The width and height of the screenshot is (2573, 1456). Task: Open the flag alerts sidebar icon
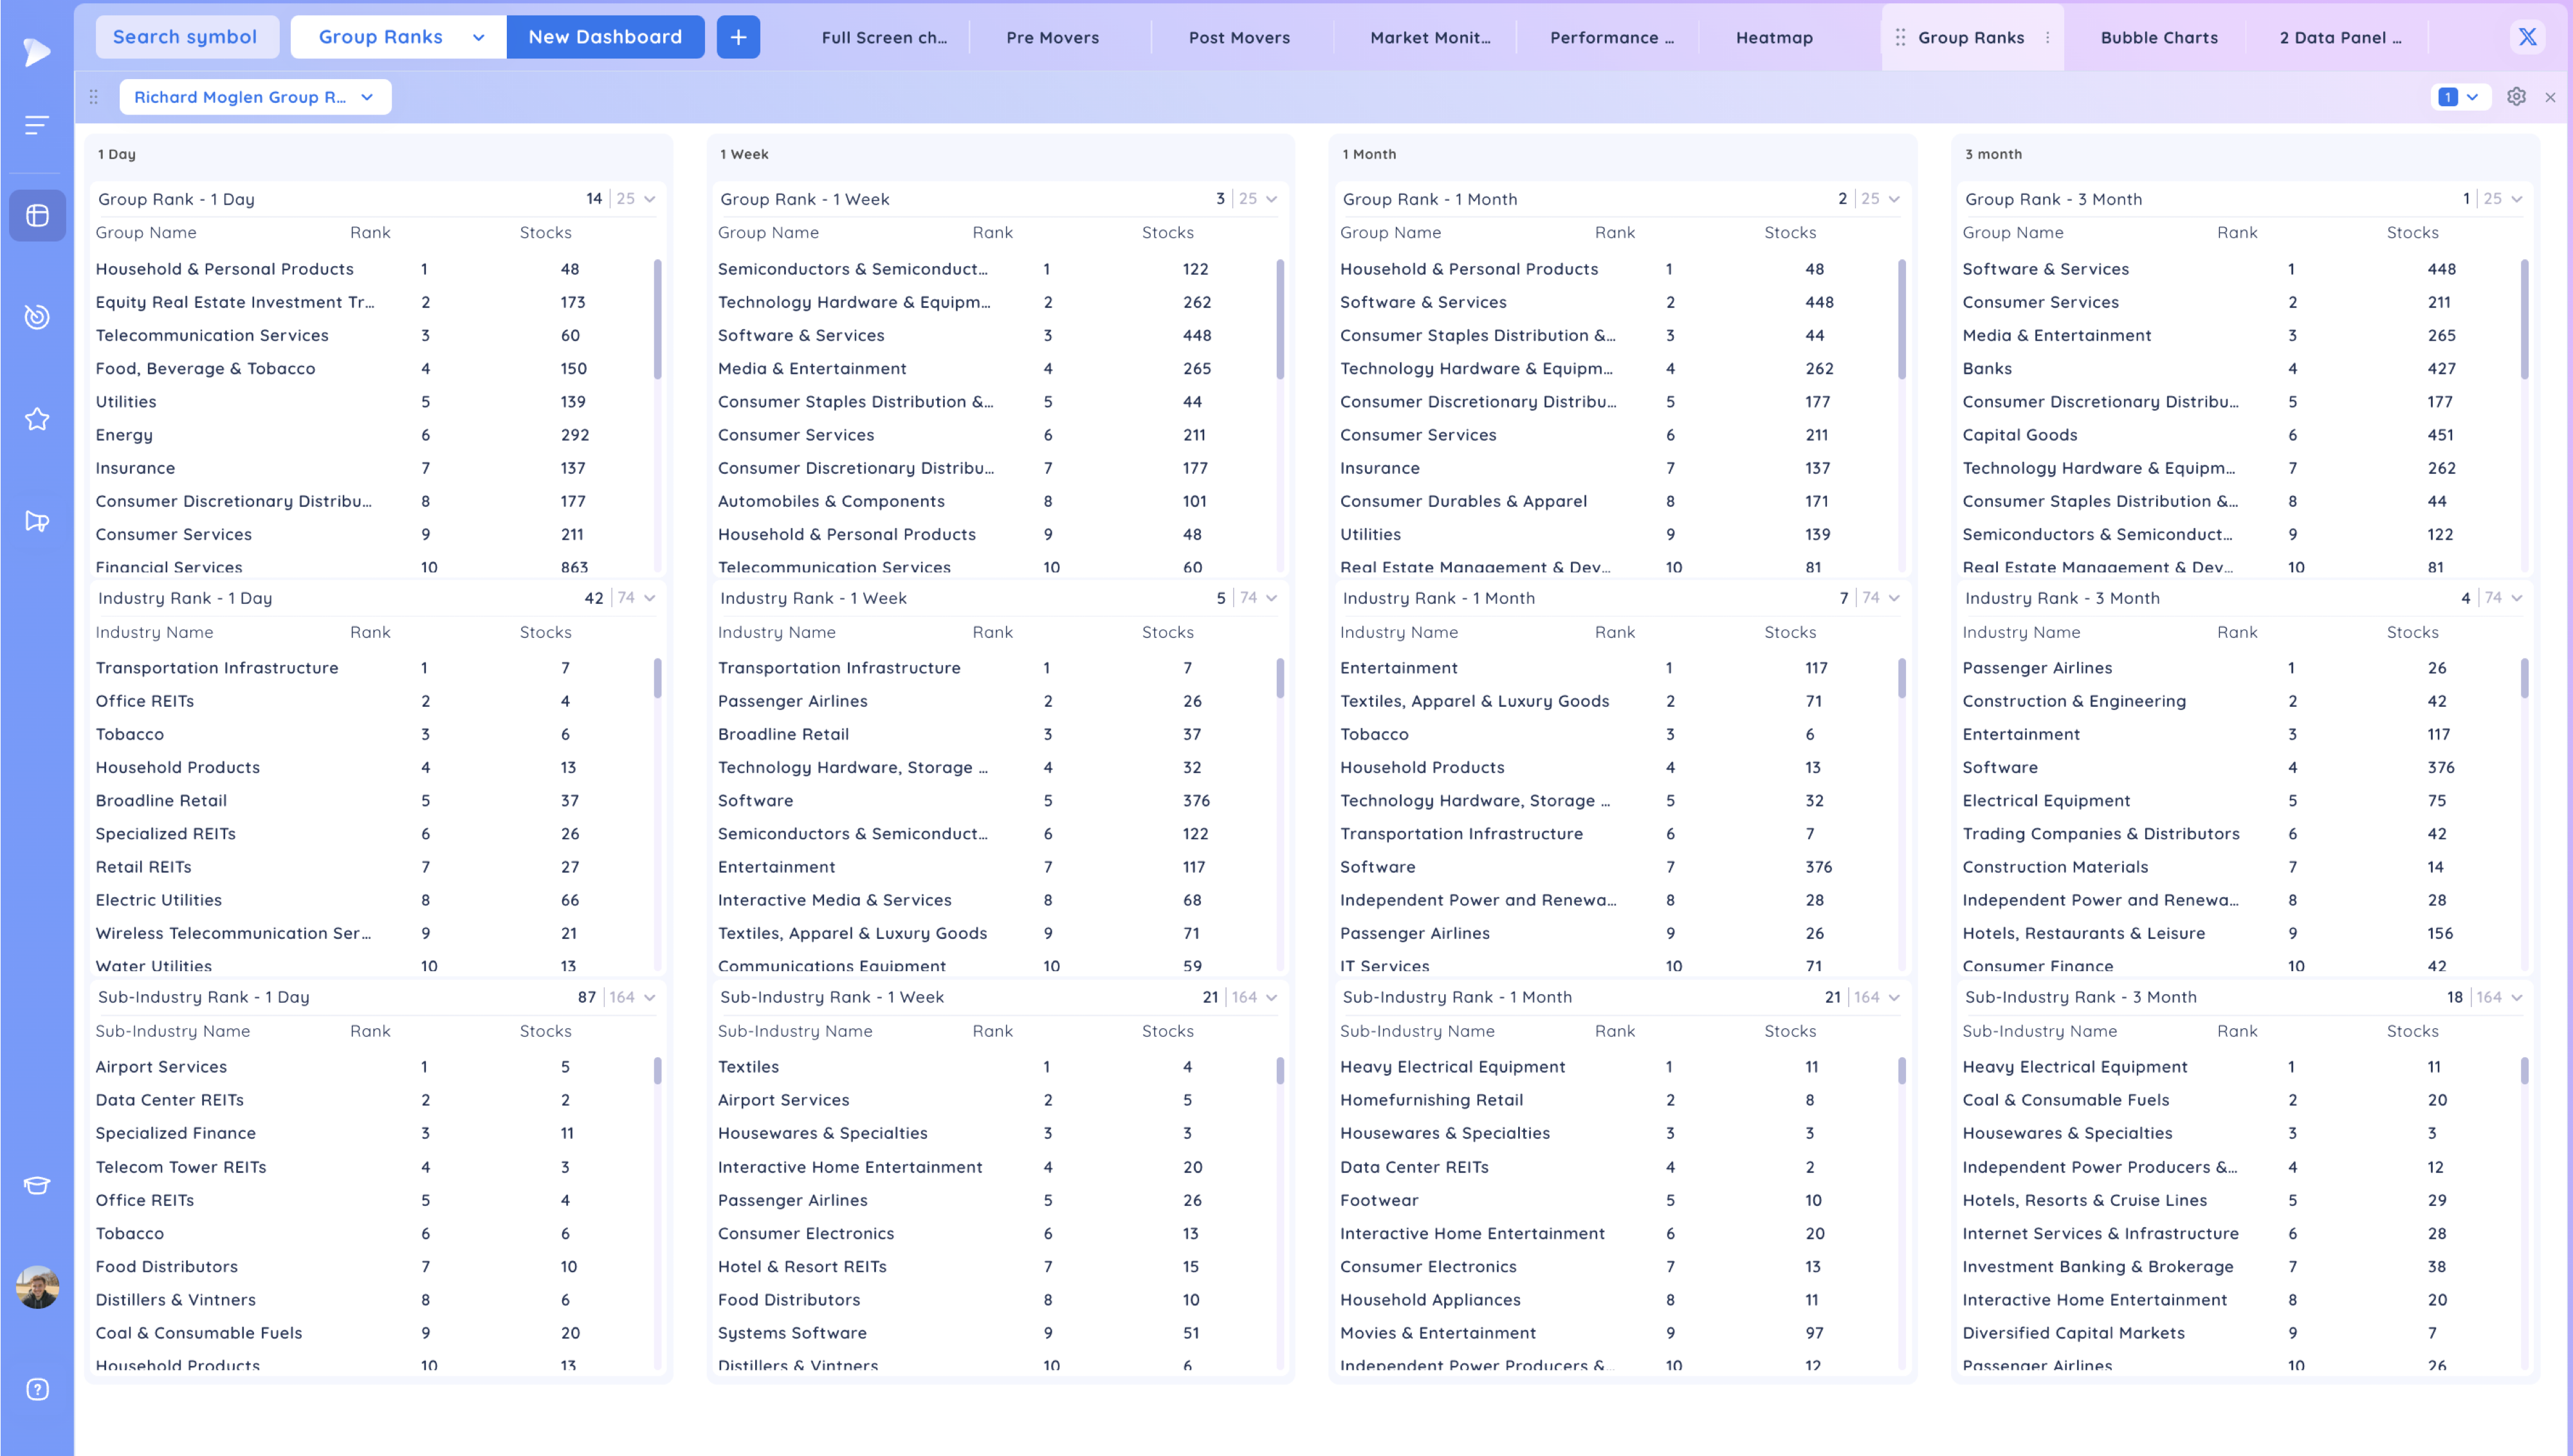click(37, 521)
